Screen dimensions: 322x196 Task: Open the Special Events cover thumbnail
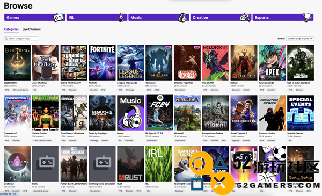point(301,113)
